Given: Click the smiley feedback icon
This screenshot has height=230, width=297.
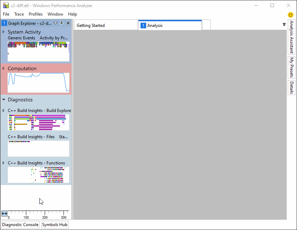Looking at the screenshot, I should (290, 15).
